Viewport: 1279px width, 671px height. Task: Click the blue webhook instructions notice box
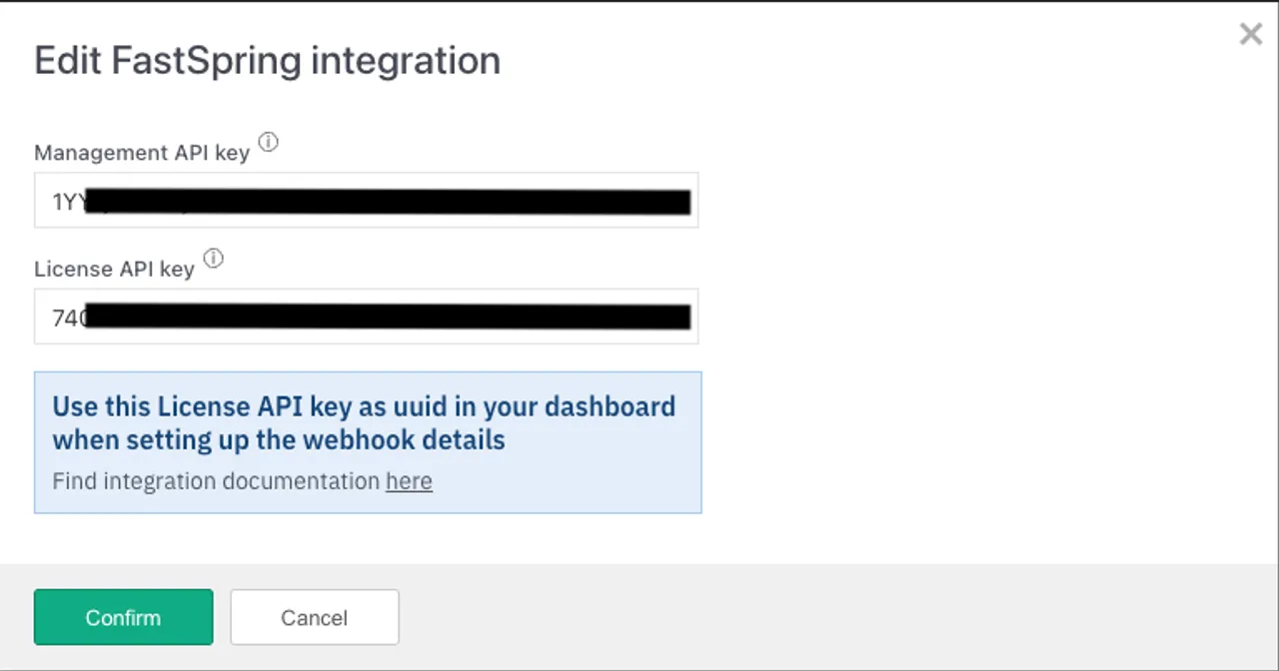point(368,442)
